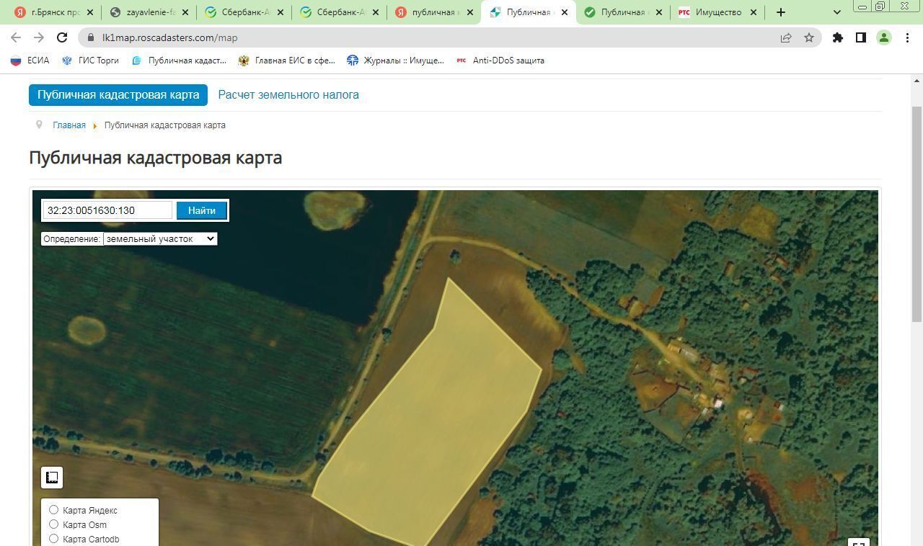Close the Имущество tab
The image size is (923, 546).
point(754,12)
